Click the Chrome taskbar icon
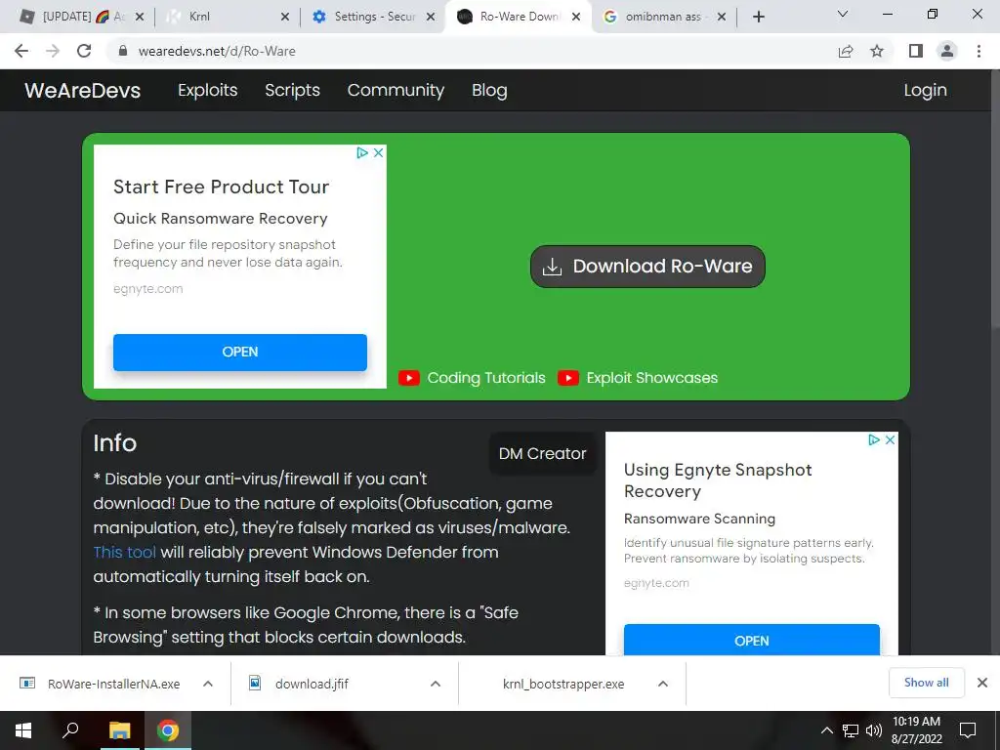Viewport: 1000px width, 750px height. [x=168, y=730]
